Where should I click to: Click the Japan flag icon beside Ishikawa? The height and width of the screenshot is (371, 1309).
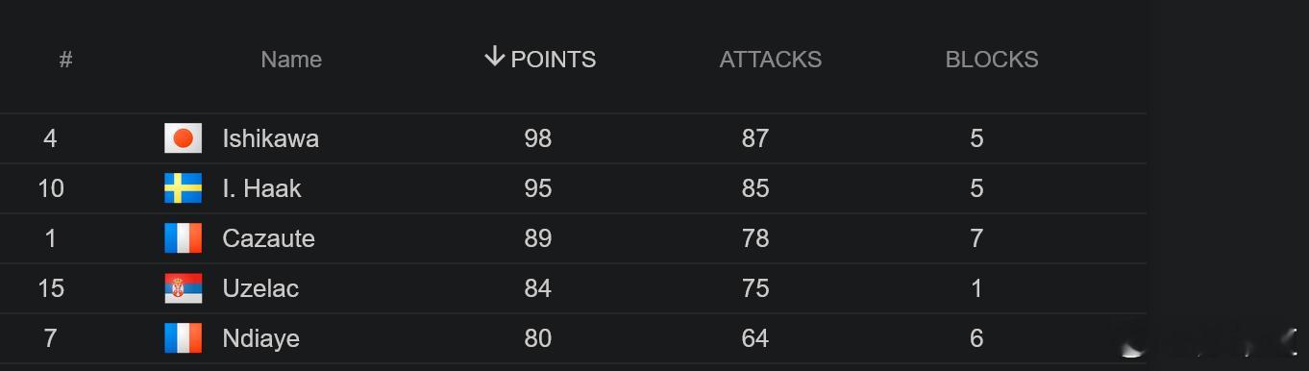click(183, 138)
